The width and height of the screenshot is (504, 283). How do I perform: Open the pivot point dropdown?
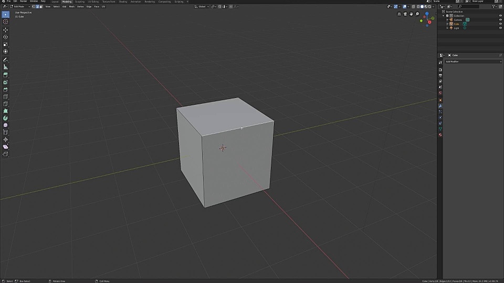point(214,6)
